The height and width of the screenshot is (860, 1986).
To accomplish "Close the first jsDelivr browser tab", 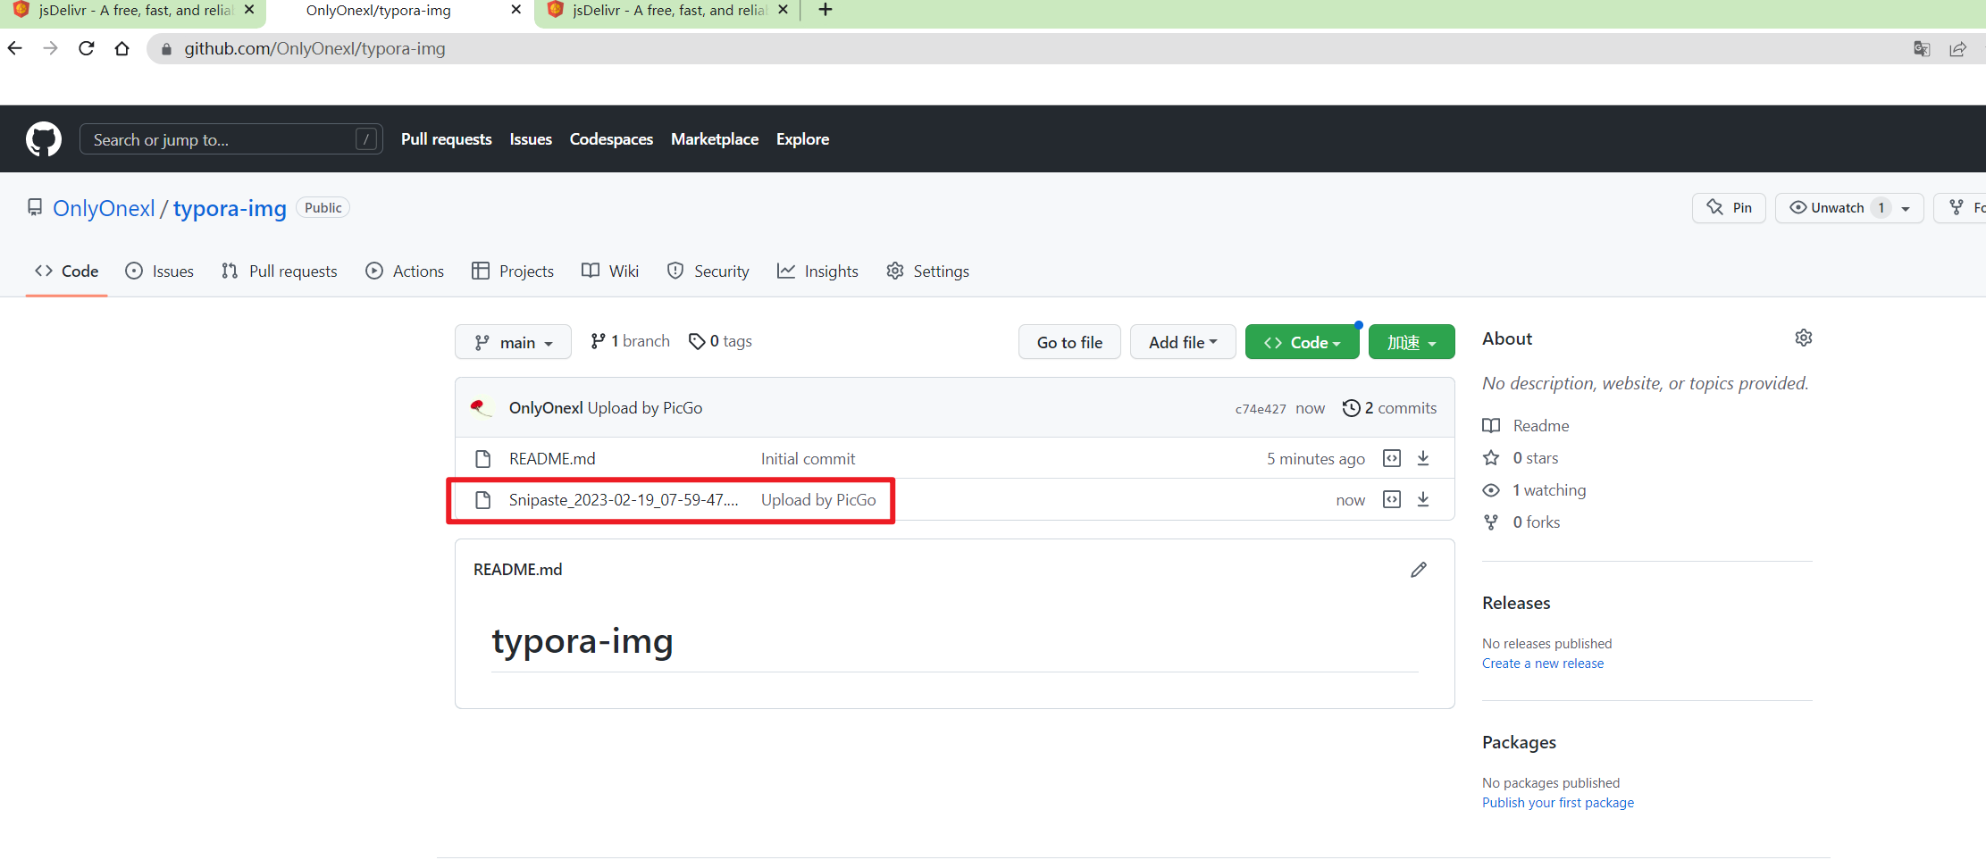I will 249,10.
